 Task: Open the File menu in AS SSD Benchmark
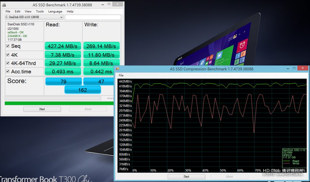pyautogui.click(x=8, y=11)
